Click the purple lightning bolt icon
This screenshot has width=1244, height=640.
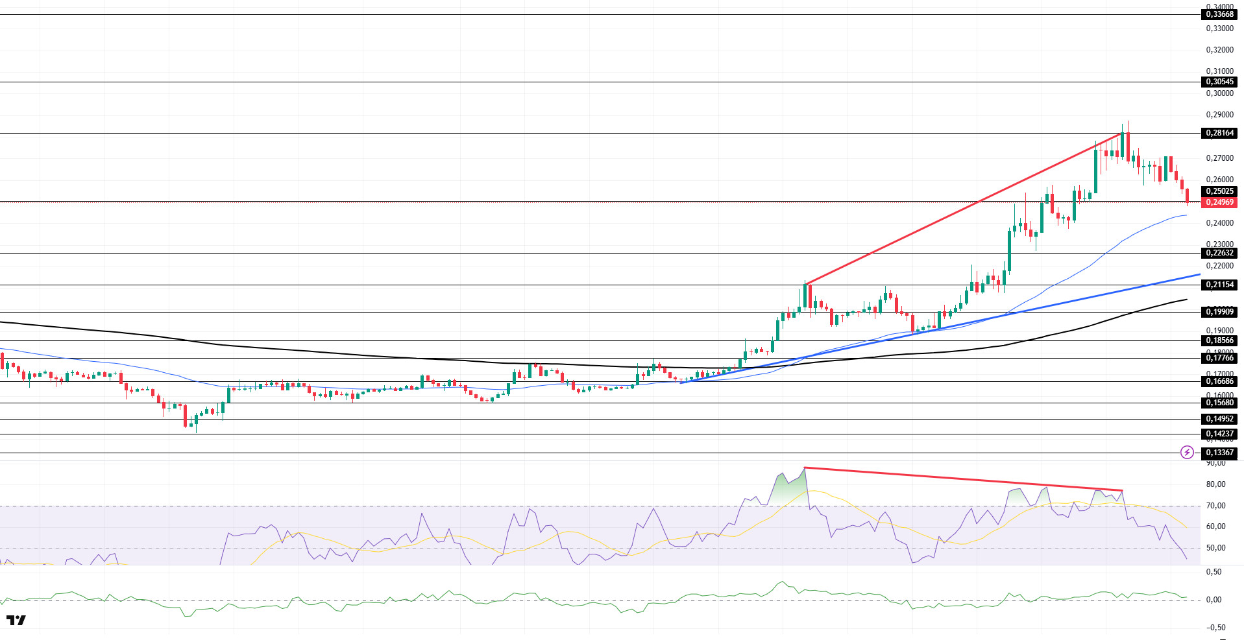(x=1187, y=453)
